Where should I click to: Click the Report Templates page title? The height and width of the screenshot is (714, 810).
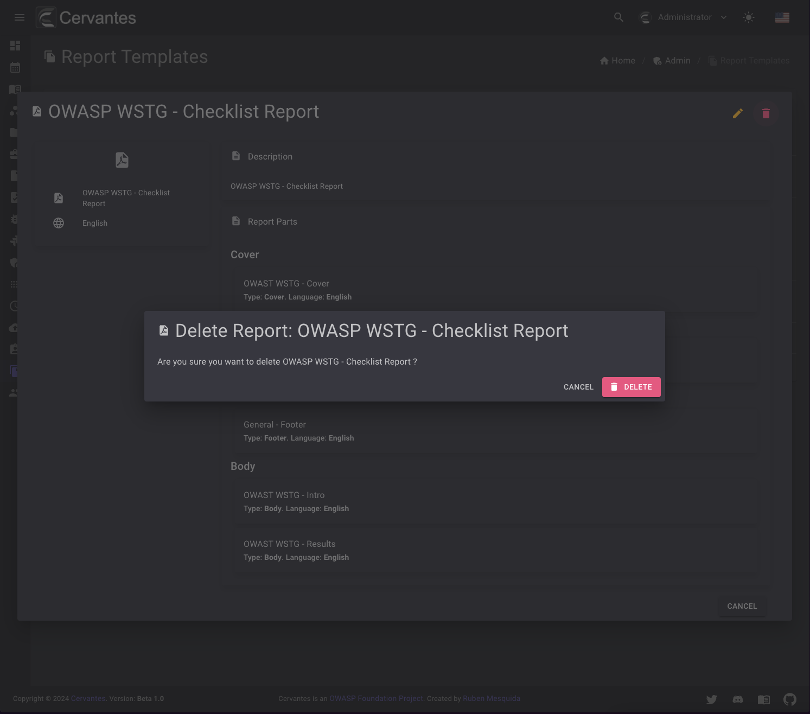click(135, 57)
